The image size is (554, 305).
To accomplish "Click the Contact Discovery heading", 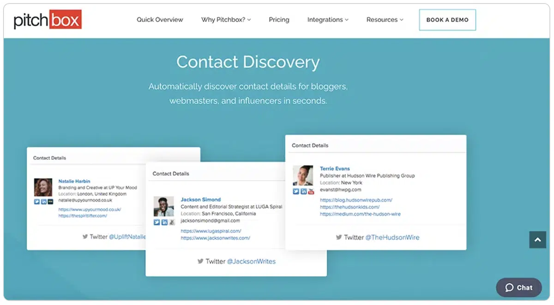I will point(248,62).
